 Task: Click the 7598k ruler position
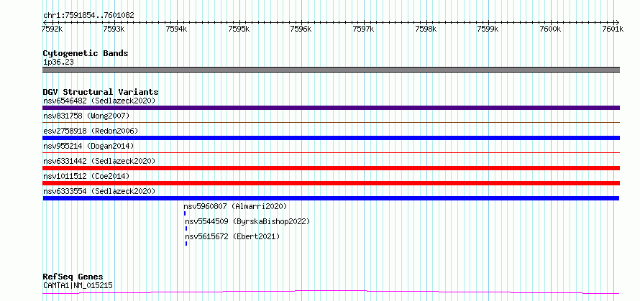pyautogui.click(x=426, y=29)
